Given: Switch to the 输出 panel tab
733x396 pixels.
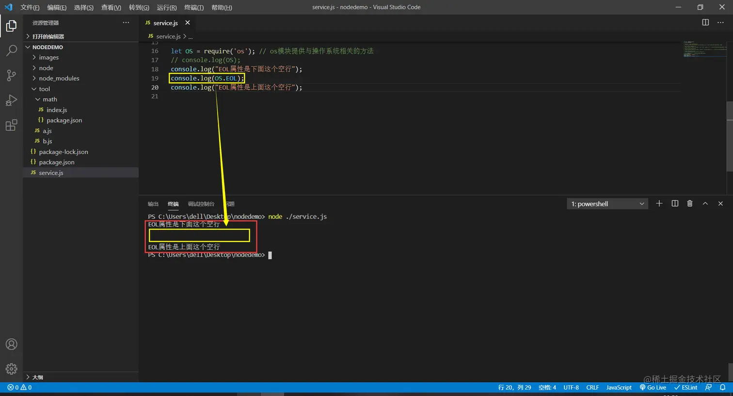Looking at the screenshot, I should pyautogui.click(x=153, y=204).
